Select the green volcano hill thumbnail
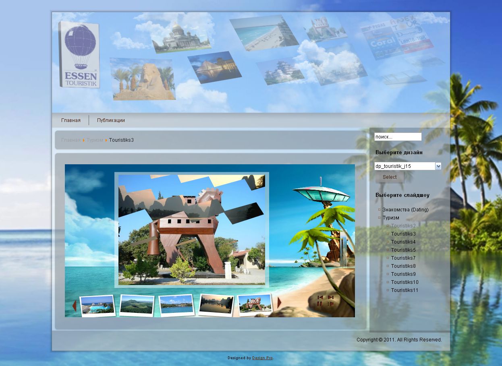Image resolution: width=502 pixels, height=366 pixels. pyautogui.click(x=137, y=305)
